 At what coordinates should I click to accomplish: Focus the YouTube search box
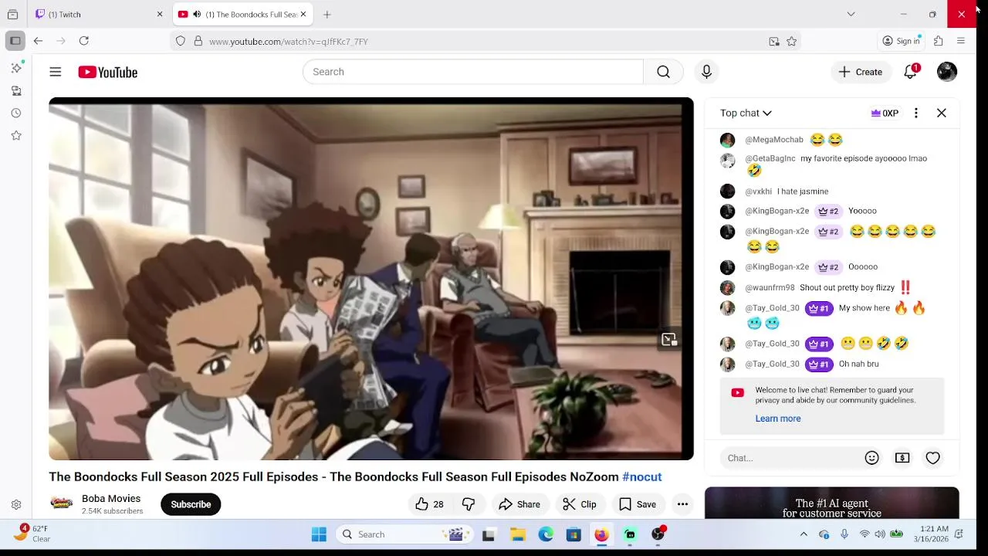[472, 72]
